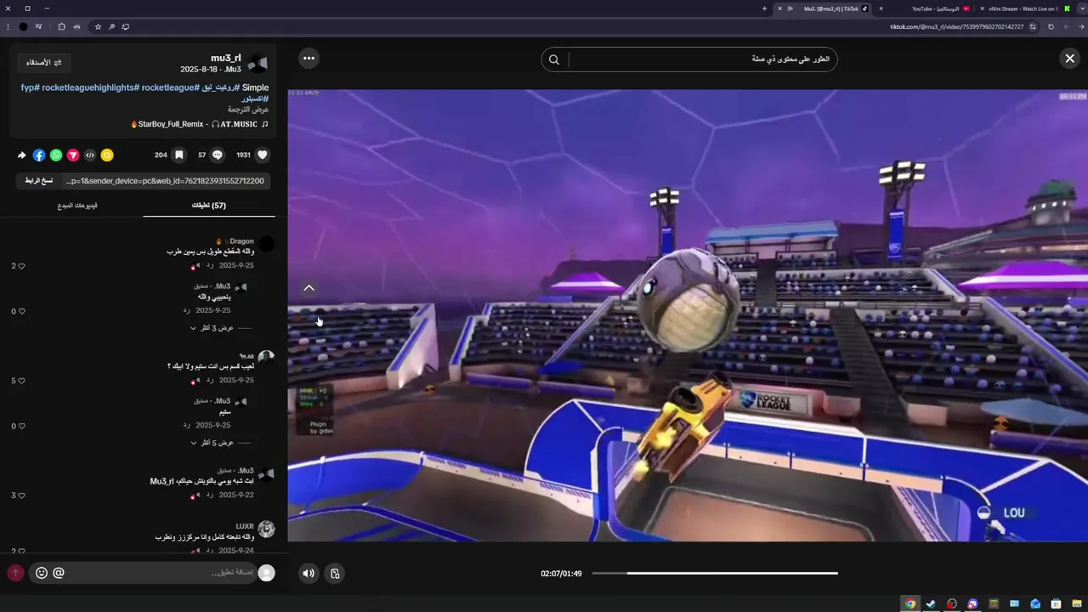1088x612 pixels.
Task: Click the نسخ الرابط copy link button
Action: pos(38,180)
